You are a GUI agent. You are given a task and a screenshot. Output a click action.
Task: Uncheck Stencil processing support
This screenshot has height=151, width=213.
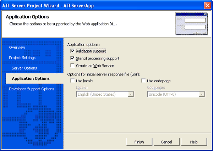72,58
